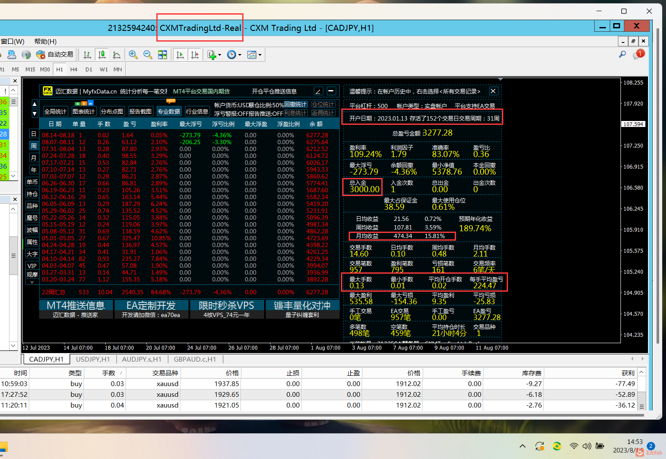Zoom in on the chart
The image size is (666, 459).
[x=133, y=54]
